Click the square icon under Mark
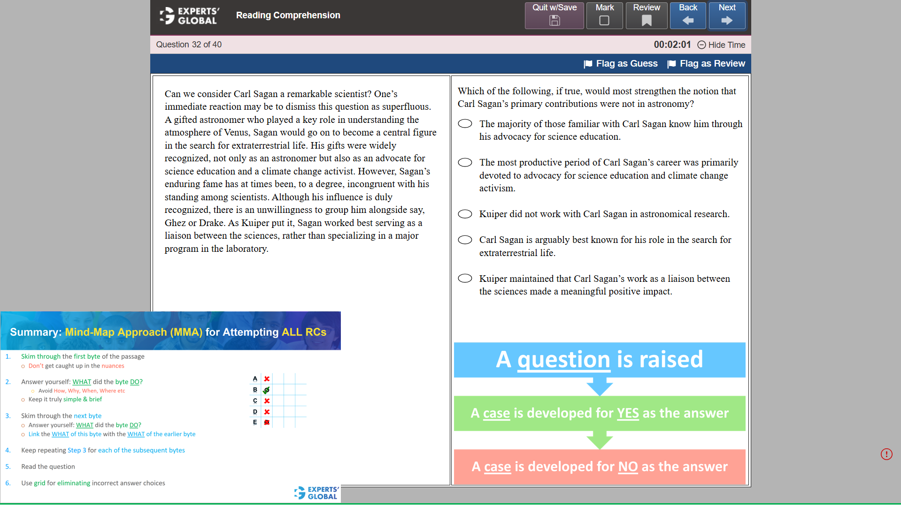Screen dimensions: 901x506 (x=604, y=20)
